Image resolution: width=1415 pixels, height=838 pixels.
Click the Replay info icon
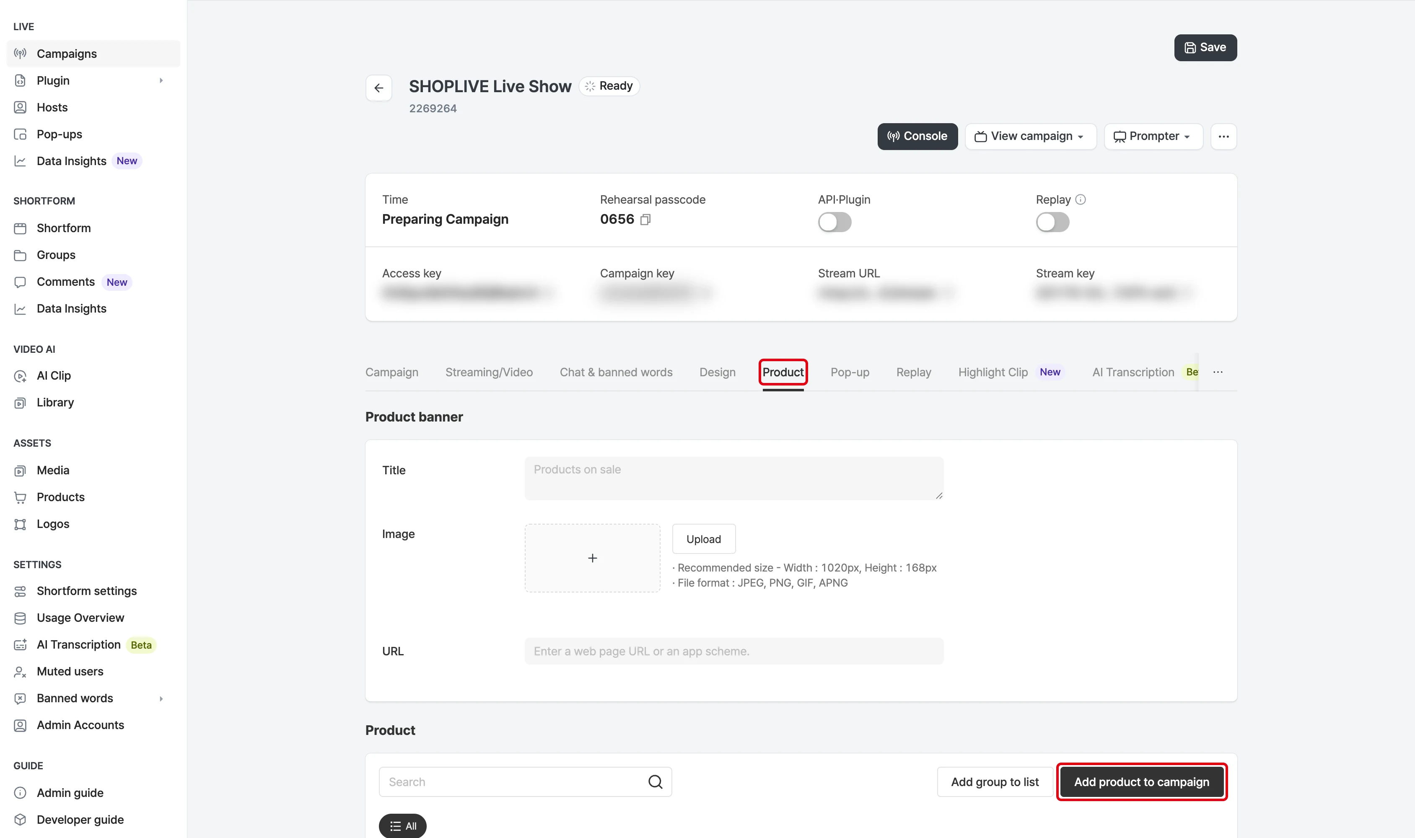pyautogui.click(x=1081, y=199)
